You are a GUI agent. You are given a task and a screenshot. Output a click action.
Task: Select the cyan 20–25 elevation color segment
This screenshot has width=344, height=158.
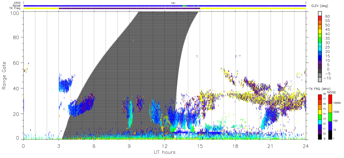[x=320, y=49]
